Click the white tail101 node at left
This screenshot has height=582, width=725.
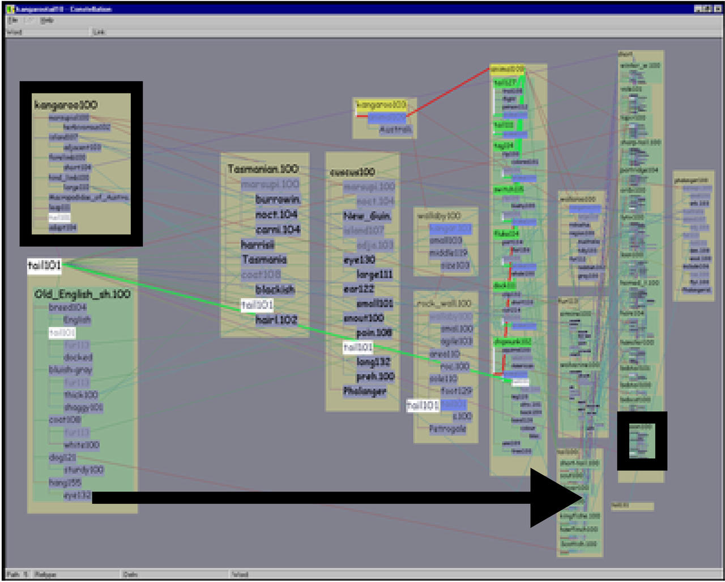[44, 266]
